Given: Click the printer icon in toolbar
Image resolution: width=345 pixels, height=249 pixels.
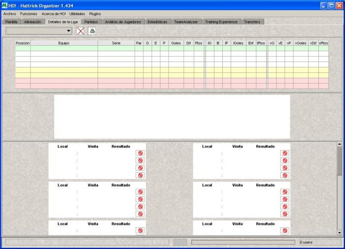Looking at the screenshot, I should [92, 31].
